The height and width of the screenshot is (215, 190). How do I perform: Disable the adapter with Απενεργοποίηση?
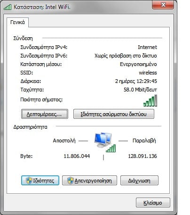89,181
